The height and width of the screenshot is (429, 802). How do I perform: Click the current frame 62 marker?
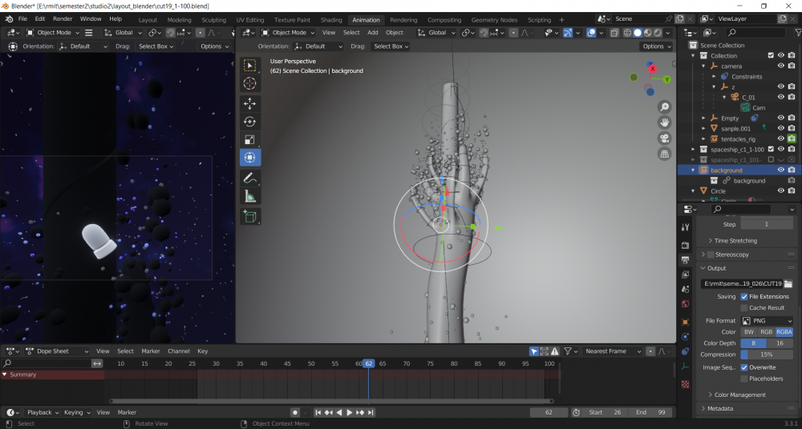tap(368, 363)
